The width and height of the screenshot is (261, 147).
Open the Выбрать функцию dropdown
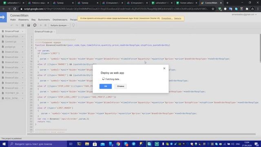pyautogui.click(x=60, y=25)
